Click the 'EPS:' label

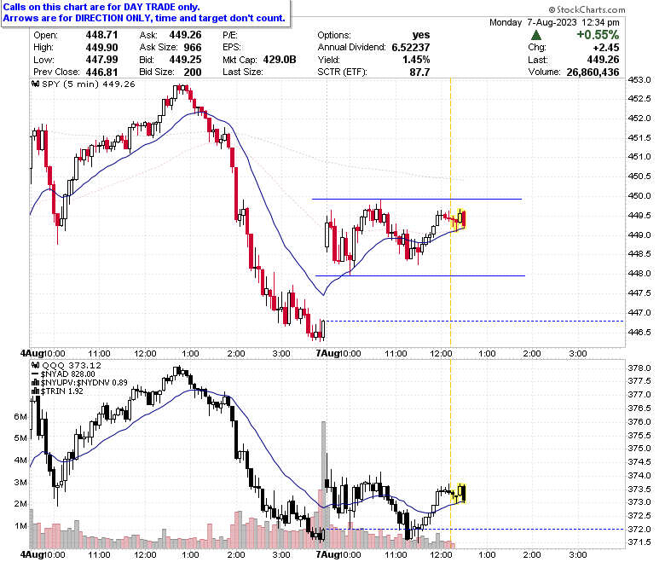(232, 47)
